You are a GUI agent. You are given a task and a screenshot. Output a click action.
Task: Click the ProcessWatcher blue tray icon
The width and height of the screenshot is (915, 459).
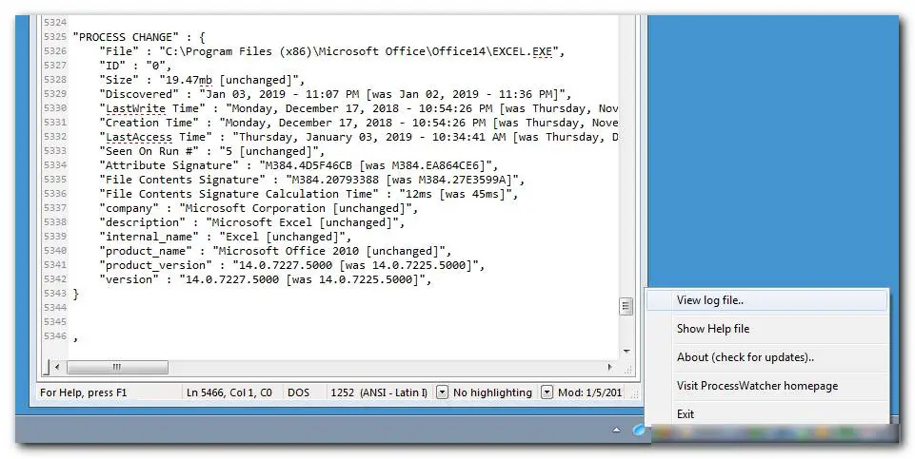640,430
